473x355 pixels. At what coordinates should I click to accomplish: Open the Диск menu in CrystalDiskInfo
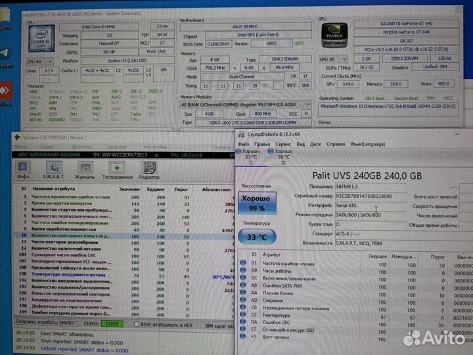click(x=315, y=144)
